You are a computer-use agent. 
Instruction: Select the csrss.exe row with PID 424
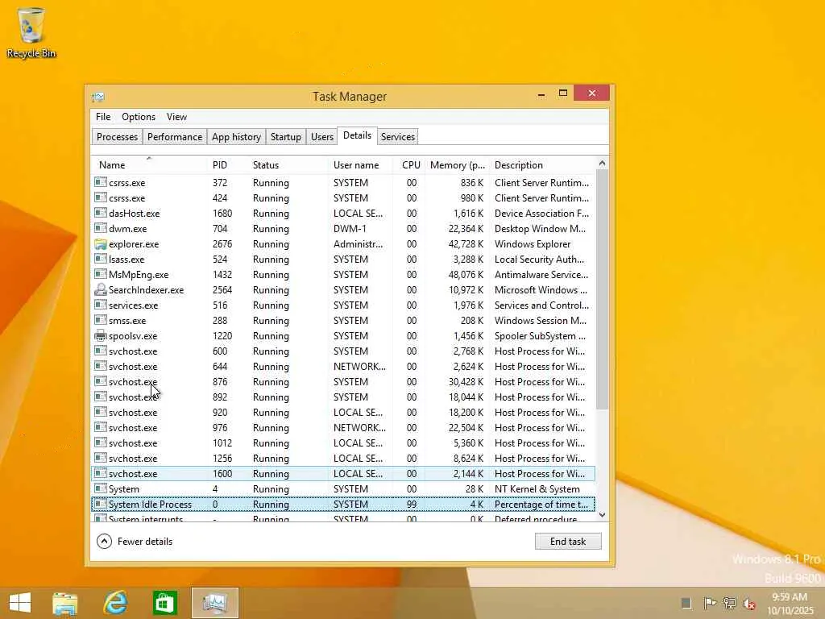(x=343, y=198)
